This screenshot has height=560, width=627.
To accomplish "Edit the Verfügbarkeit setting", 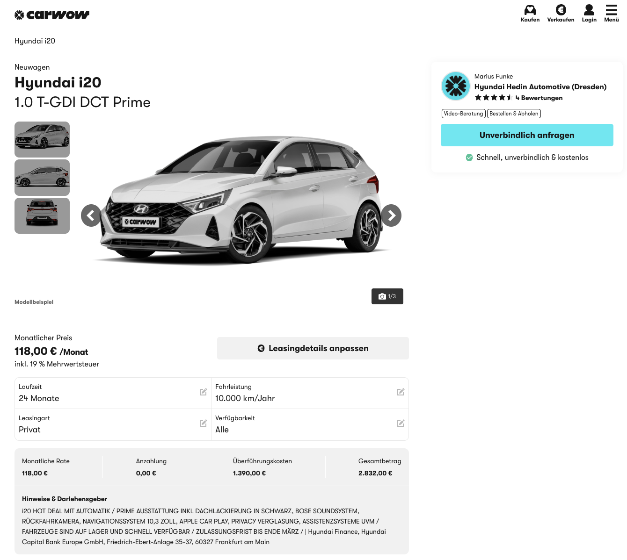I will (x=401, y=424).
